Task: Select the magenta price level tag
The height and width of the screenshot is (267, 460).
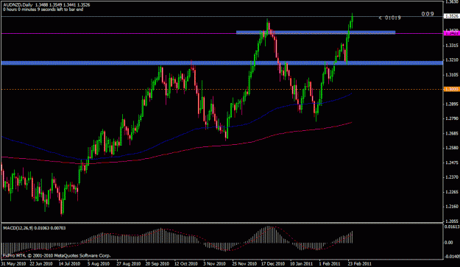Action: click(x=452, y=33)
